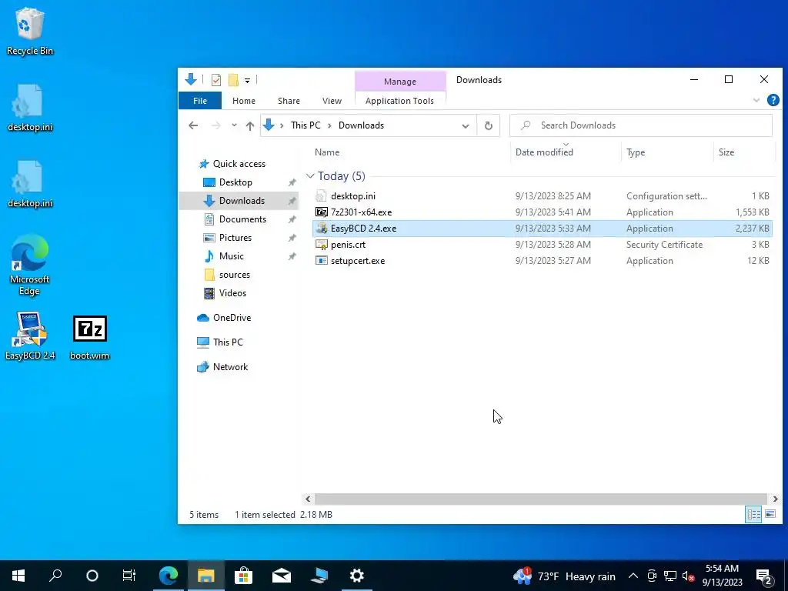788x591 pixels.
Task: Open the notification center
Action: click(x=764, y=576)
